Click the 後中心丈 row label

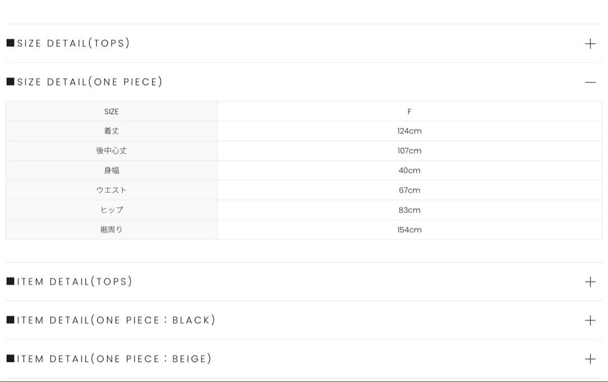[111, 151]
